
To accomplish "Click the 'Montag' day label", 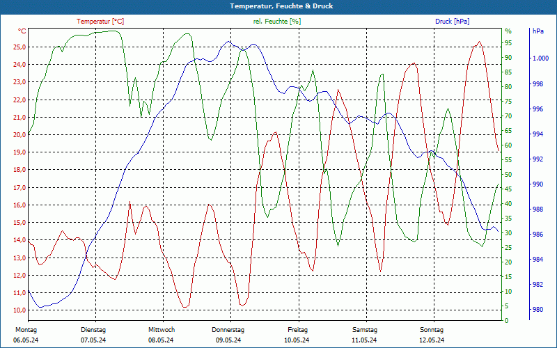I will 26,330.
